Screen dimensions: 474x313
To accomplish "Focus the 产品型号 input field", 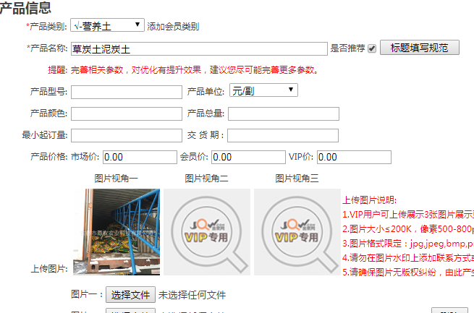I will (127, 92).
